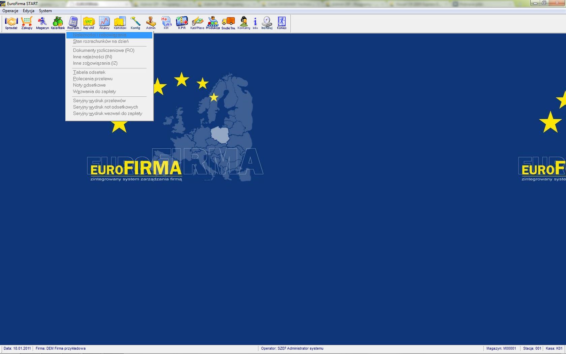Open the Analizy chart icon
Viewport: 566px width, 354px height.
pyautogui.click(x=104, y=23)
